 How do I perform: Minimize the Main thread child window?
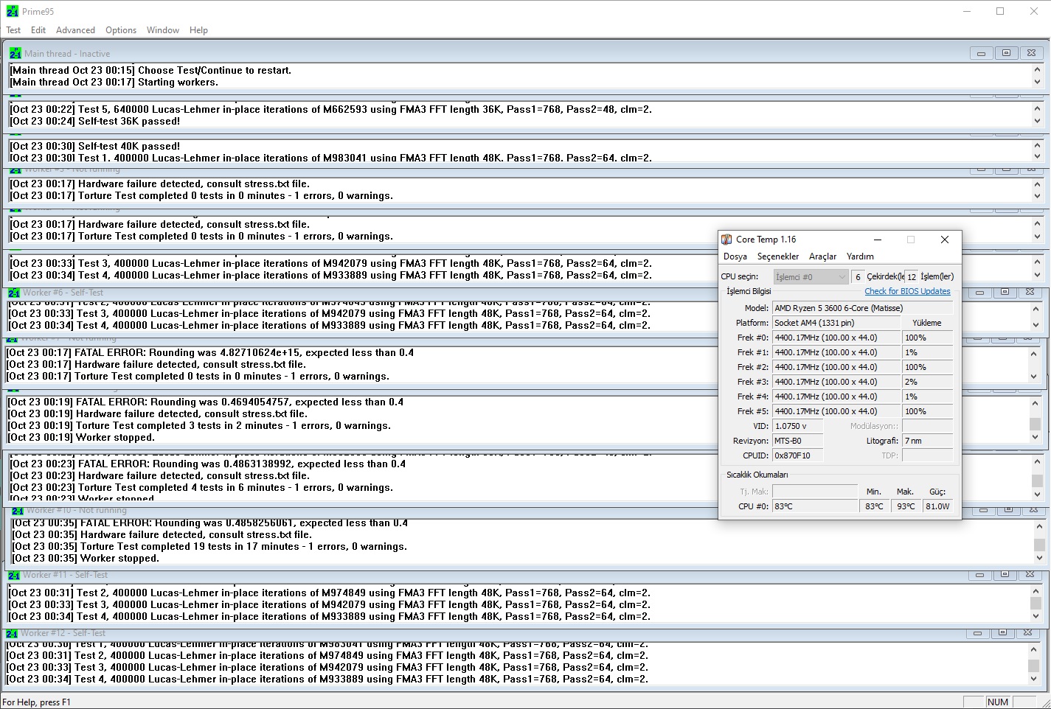(981, 53)
